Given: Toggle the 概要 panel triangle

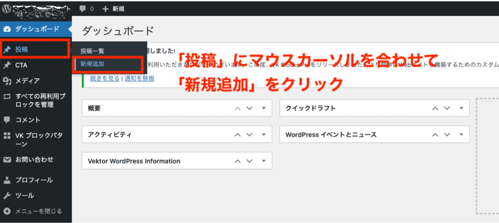Looking at the screenshot, I should point(264,108).
